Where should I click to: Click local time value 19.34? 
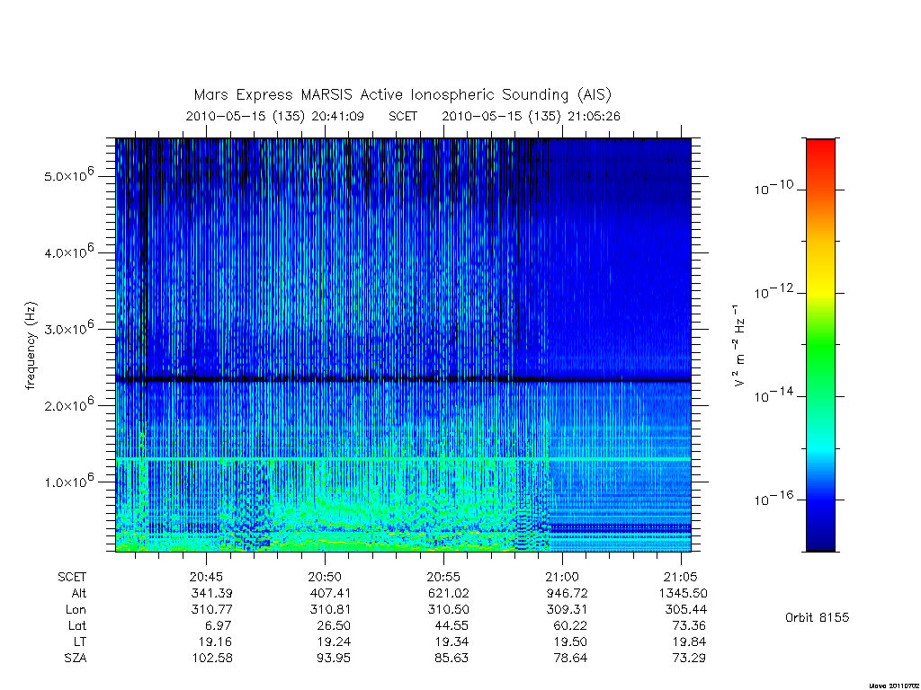(452, 641)
